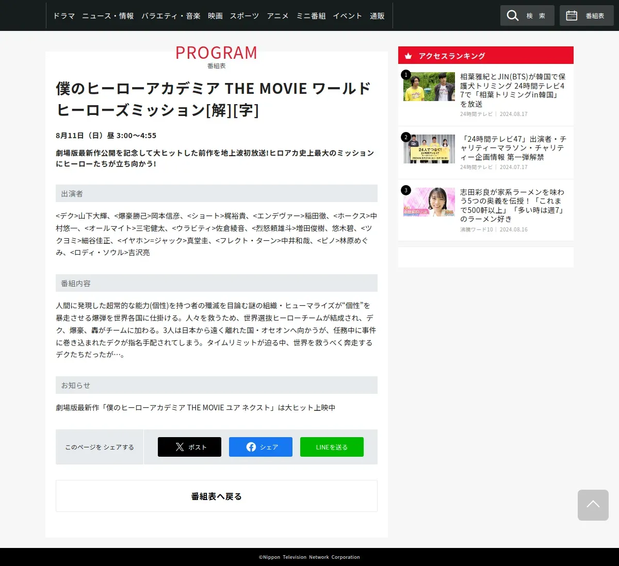Click the お知らせ section header

coord(217,385)
